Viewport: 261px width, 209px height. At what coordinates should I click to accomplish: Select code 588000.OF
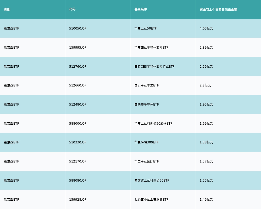coord(78,124)
